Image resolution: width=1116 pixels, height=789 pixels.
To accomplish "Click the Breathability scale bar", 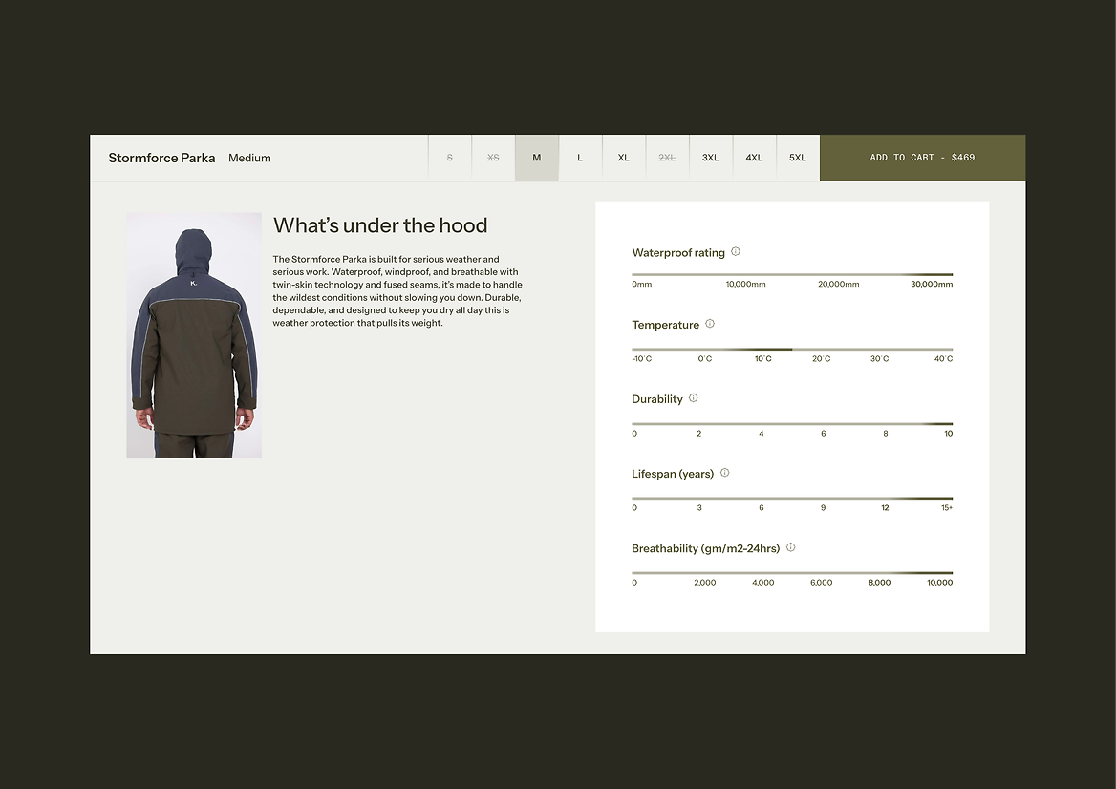I will [x=792, y=573].
